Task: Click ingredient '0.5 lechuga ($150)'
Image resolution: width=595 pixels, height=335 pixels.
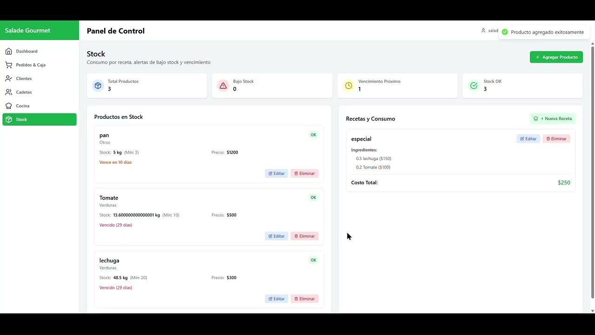Action: 374,159
